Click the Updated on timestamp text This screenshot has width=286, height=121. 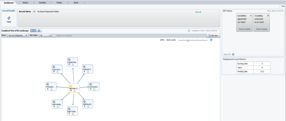(204, 31)
